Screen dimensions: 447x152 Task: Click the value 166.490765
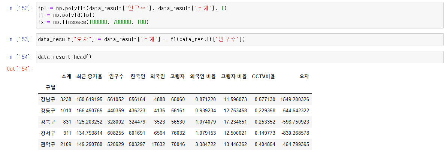tap(89, 110)
